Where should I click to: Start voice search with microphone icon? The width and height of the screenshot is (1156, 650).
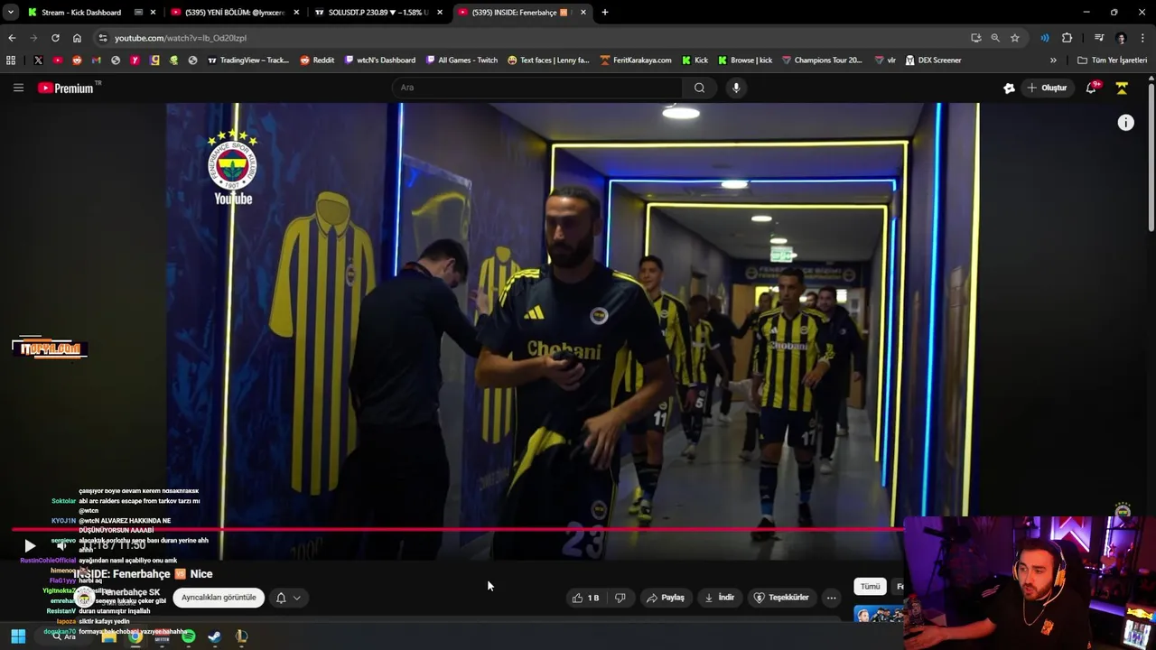736,88
